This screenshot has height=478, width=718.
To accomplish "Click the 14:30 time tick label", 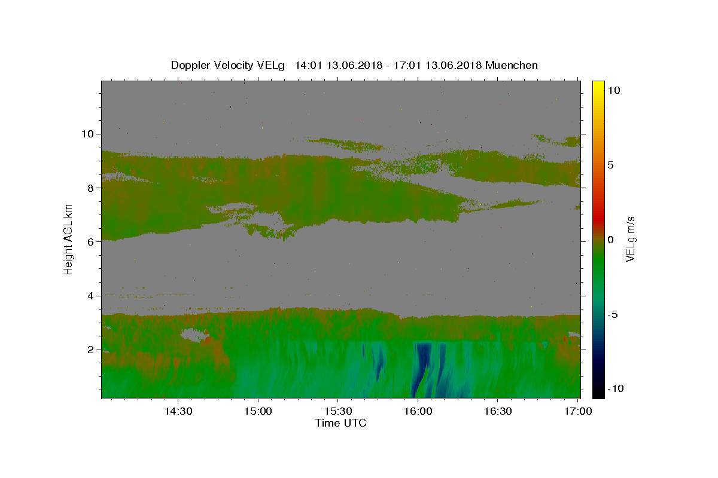I will pos(178,411).
